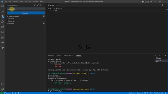Open the Help menu
168x94 pixels.
tap(41, 2)
